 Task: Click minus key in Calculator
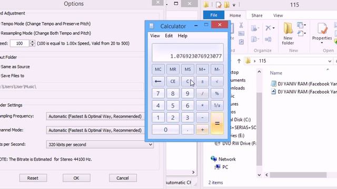pos(202,118)
